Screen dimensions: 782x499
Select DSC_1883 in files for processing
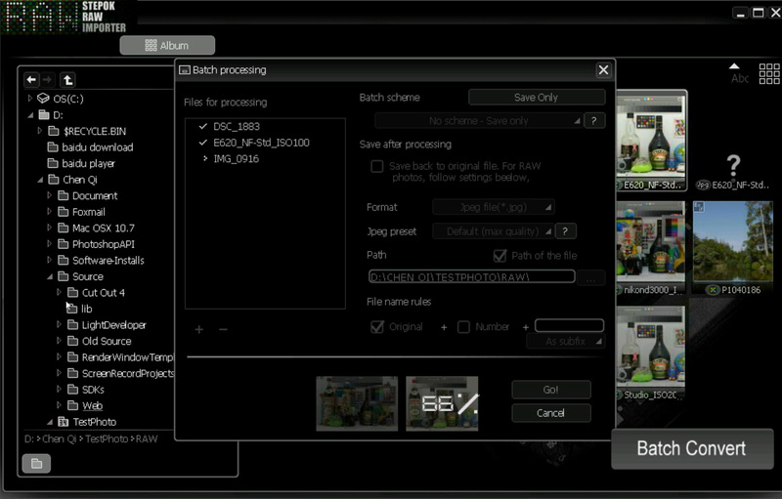tap(237, 127)
